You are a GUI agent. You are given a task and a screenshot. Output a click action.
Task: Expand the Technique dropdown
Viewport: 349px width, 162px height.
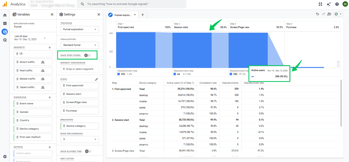[80, 29]
